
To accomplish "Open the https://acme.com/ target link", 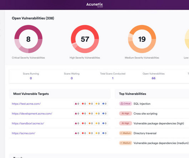I will pyautogui.click(x=24, y=133).
